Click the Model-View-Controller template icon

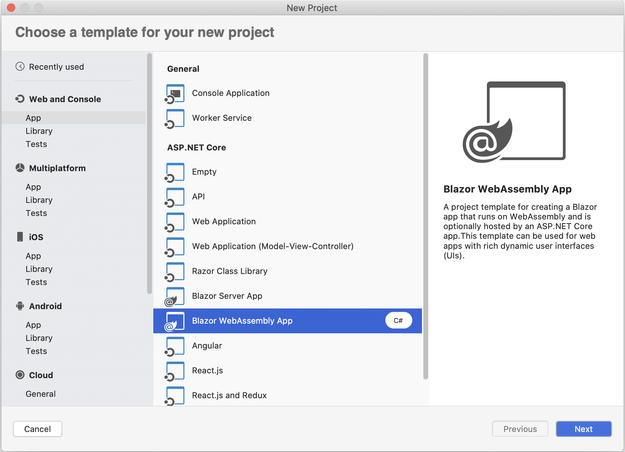175,247
